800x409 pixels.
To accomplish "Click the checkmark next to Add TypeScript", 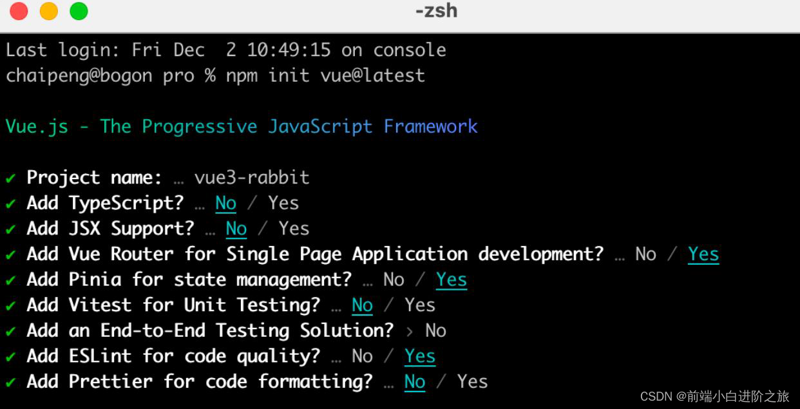I will (10, 204).
